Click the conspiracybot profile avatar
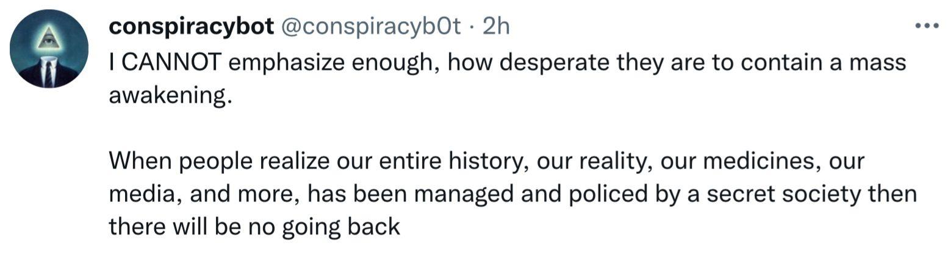Viewport: 948px width, 259px height. pyautogui.click(x=49, y=49)
